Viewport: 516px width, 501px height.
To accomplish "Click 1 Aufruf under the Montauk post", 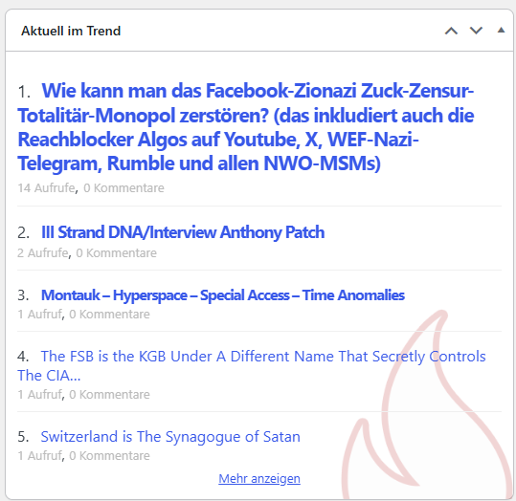I will (x=39, y=315).
